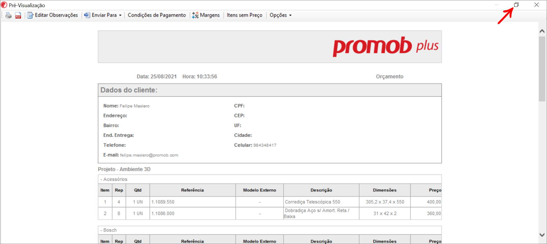
Task: Open Condições de Pagamento
Action: click(x=157, y=15)
